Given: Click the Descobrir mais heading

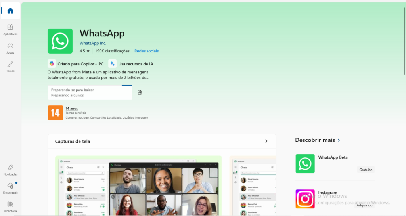Looking at the screenshot, I should coord(315,140).
